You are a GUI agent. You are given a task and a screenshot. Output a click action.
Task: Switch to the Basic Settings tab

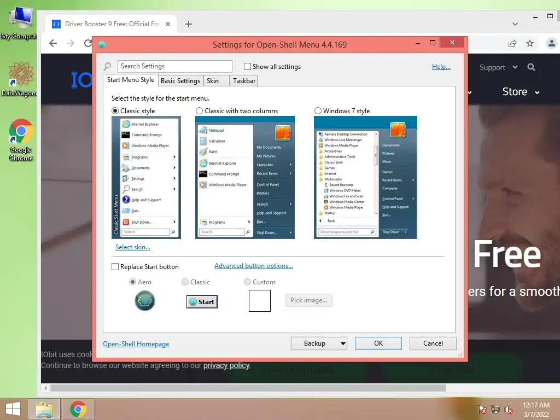[180, 81]
